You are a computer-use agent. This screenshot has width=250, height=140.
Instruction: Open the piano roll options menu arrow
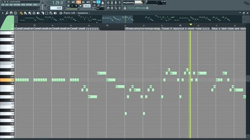[3, 13]
